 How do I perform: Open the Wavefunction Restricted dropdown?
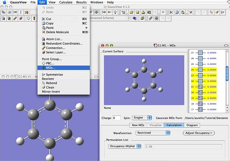point(153,133)
